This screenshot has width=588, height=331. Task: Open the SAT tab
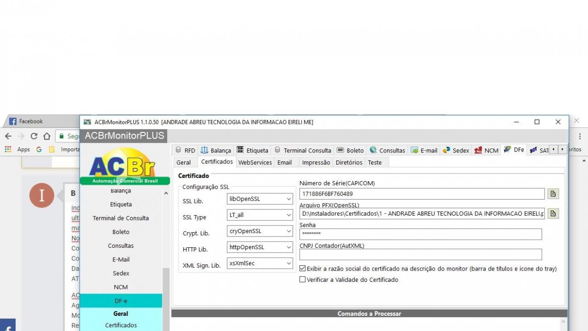coord(539,150)
